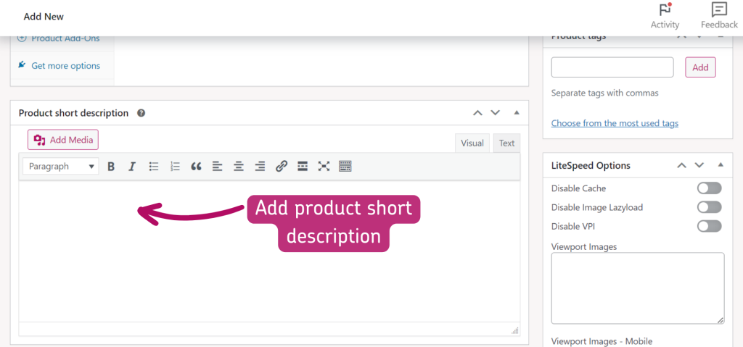Insert a numbered list

(x=175, y=167)
